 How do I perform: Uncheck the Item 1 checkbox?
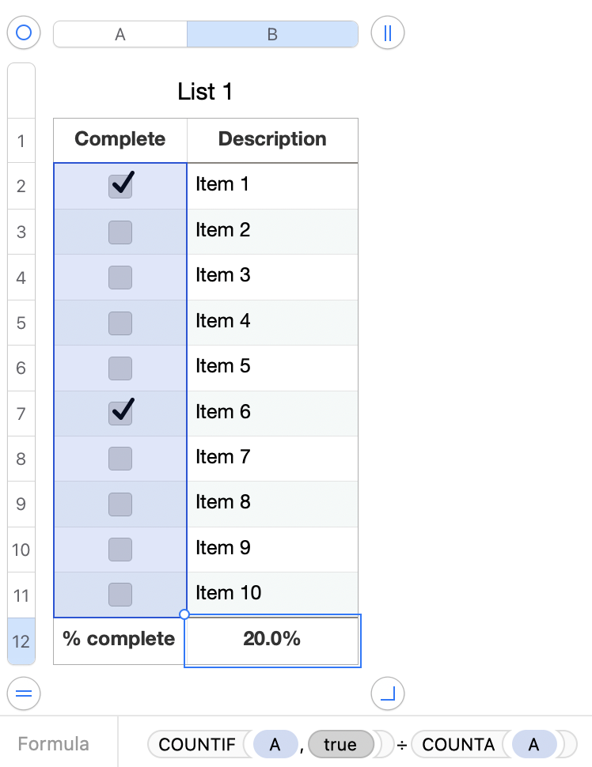pos(120,186)
